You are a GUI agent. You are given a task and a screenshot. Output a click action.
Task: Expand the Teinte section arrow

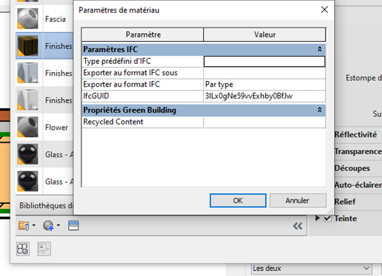pos(318,219)
